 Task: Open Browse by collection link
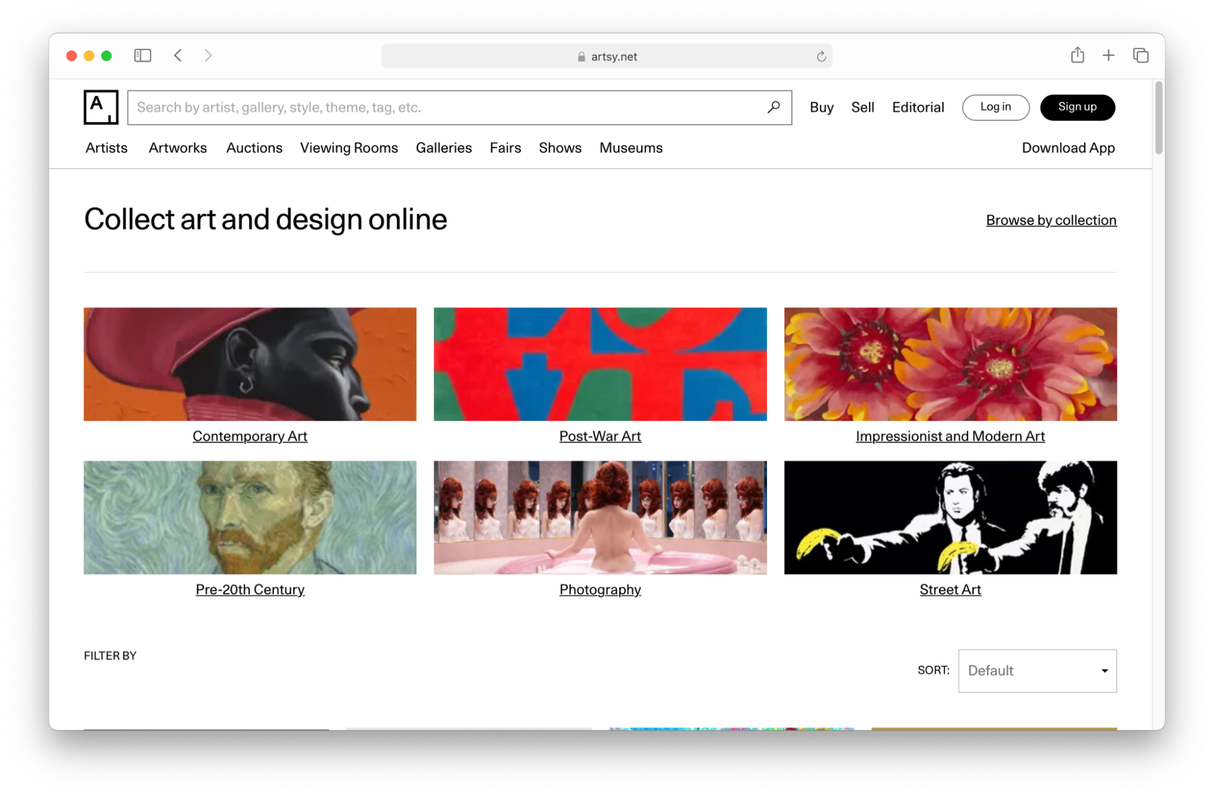pos(1051,220)
